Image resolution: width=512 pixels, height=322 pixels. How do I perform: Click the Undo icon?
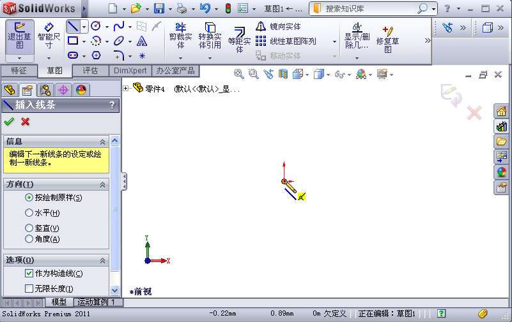[205, 8]
